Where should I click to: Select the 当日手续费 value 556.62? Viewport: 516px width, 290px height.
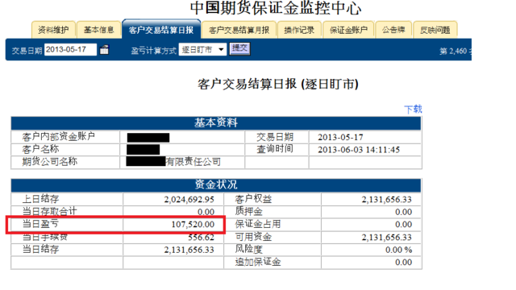(x=201, y=237)
